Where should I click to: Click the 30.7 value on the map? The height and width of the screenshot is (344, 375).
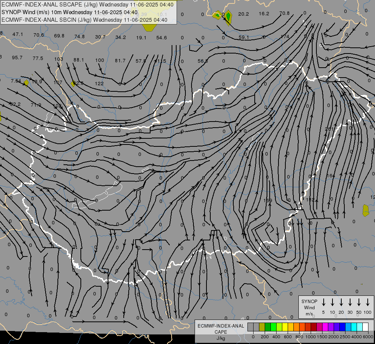tap(100, 37)
